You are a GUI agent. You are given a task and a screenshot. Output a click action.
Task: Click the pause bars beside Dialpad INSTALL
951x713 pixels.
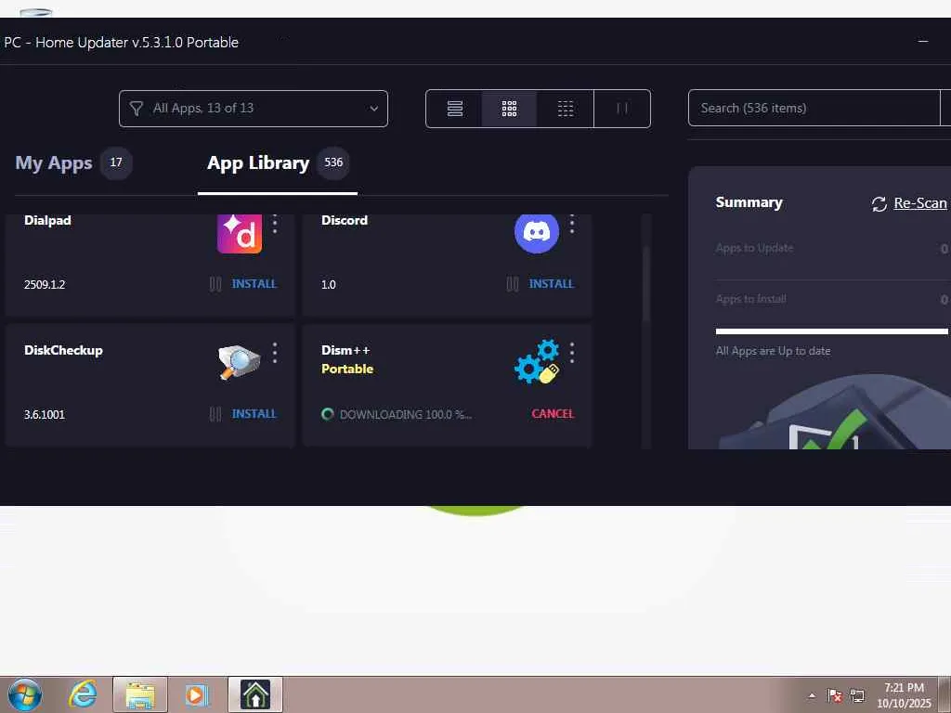215,284
